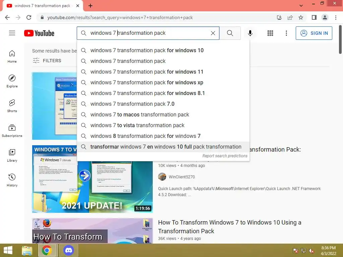Screen dimensions: 343x257
Task: Click the muted volume tray icon
Action: point(312,251)
